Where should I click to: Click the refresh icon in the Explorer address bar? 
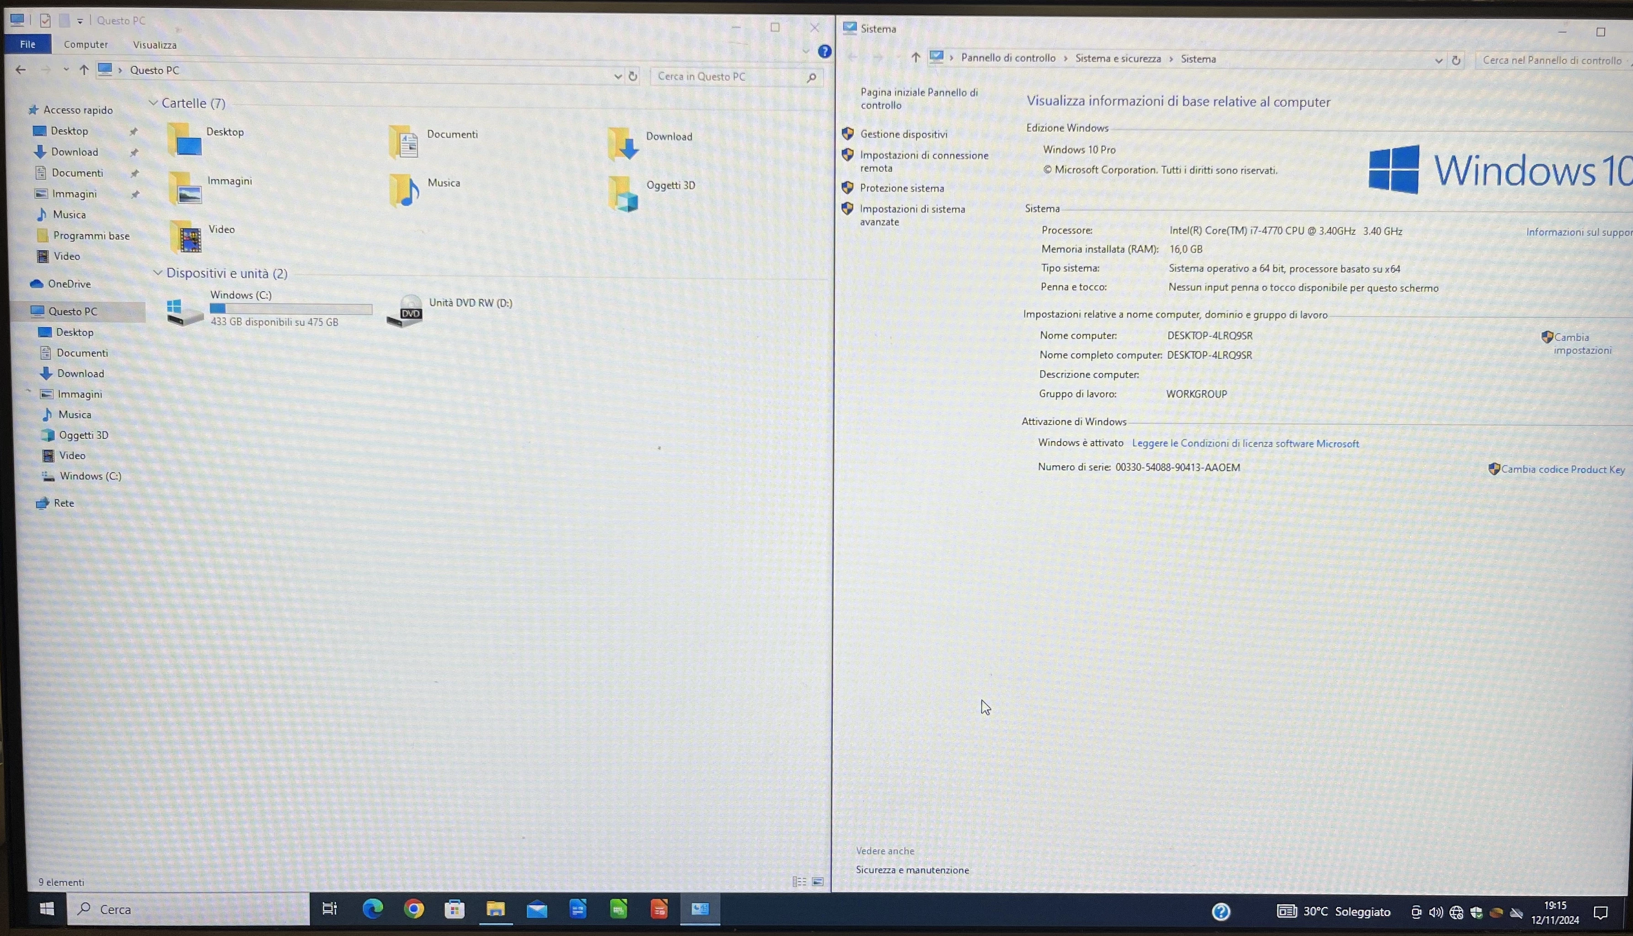(x=633, y=76)
